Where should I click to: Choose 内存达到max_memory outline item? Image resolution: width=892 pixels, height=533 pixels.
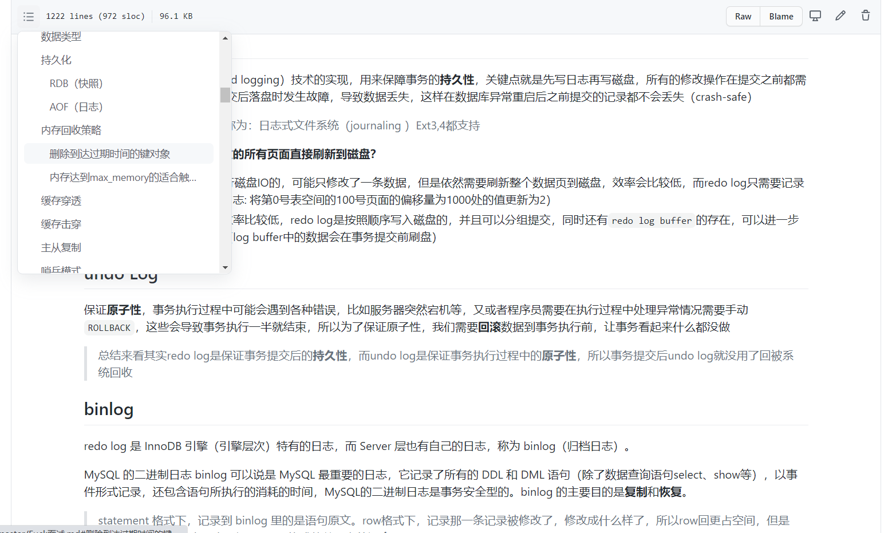(x=119, y=177)
